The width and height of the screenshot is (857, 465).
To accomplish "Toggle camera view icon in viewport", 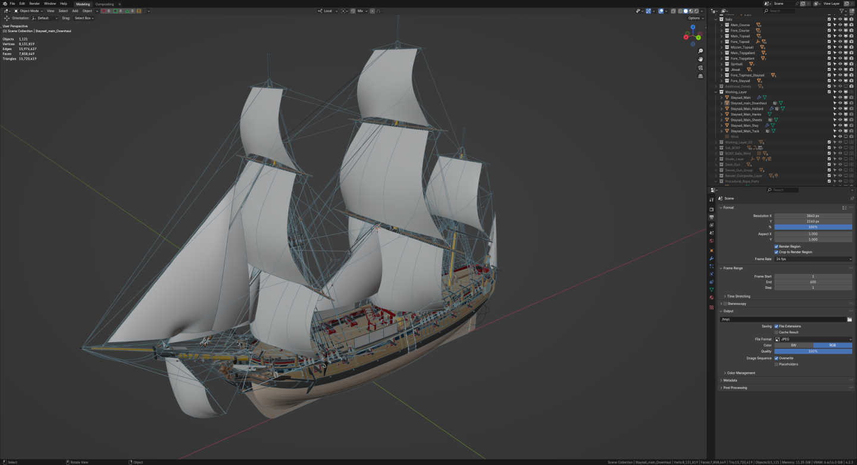I will [x=701, y=68].
